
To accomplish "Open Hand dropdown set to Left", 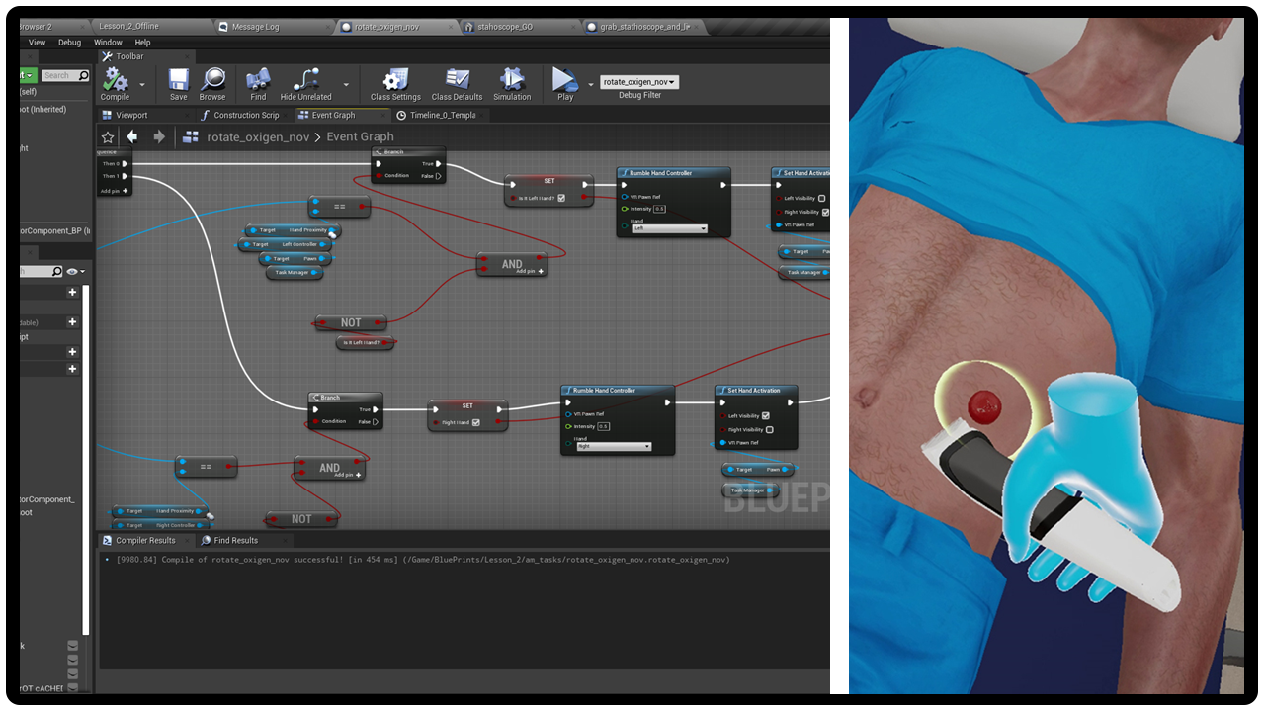I will tap(669, 228).
